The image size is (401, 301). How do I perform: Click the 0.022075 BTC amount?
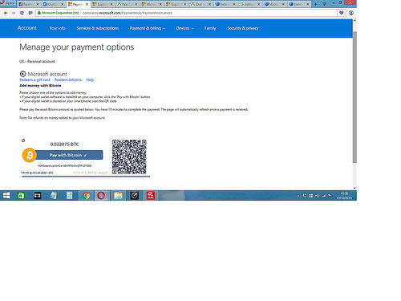pyautogui.click(x=65, y=144)
